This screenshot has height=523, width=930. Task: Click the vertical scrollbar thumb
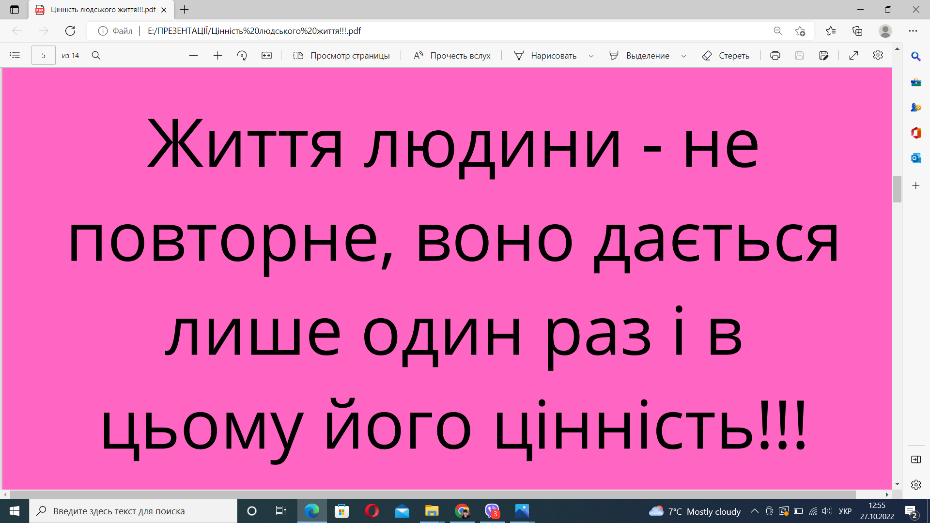pos(897,189)
